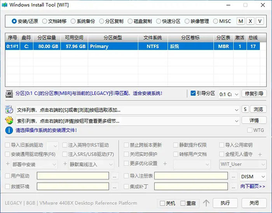The width and height of the screenshot is (272, 213).
Task: Expand the file list combo box
Action: click(x=237, y=110)
